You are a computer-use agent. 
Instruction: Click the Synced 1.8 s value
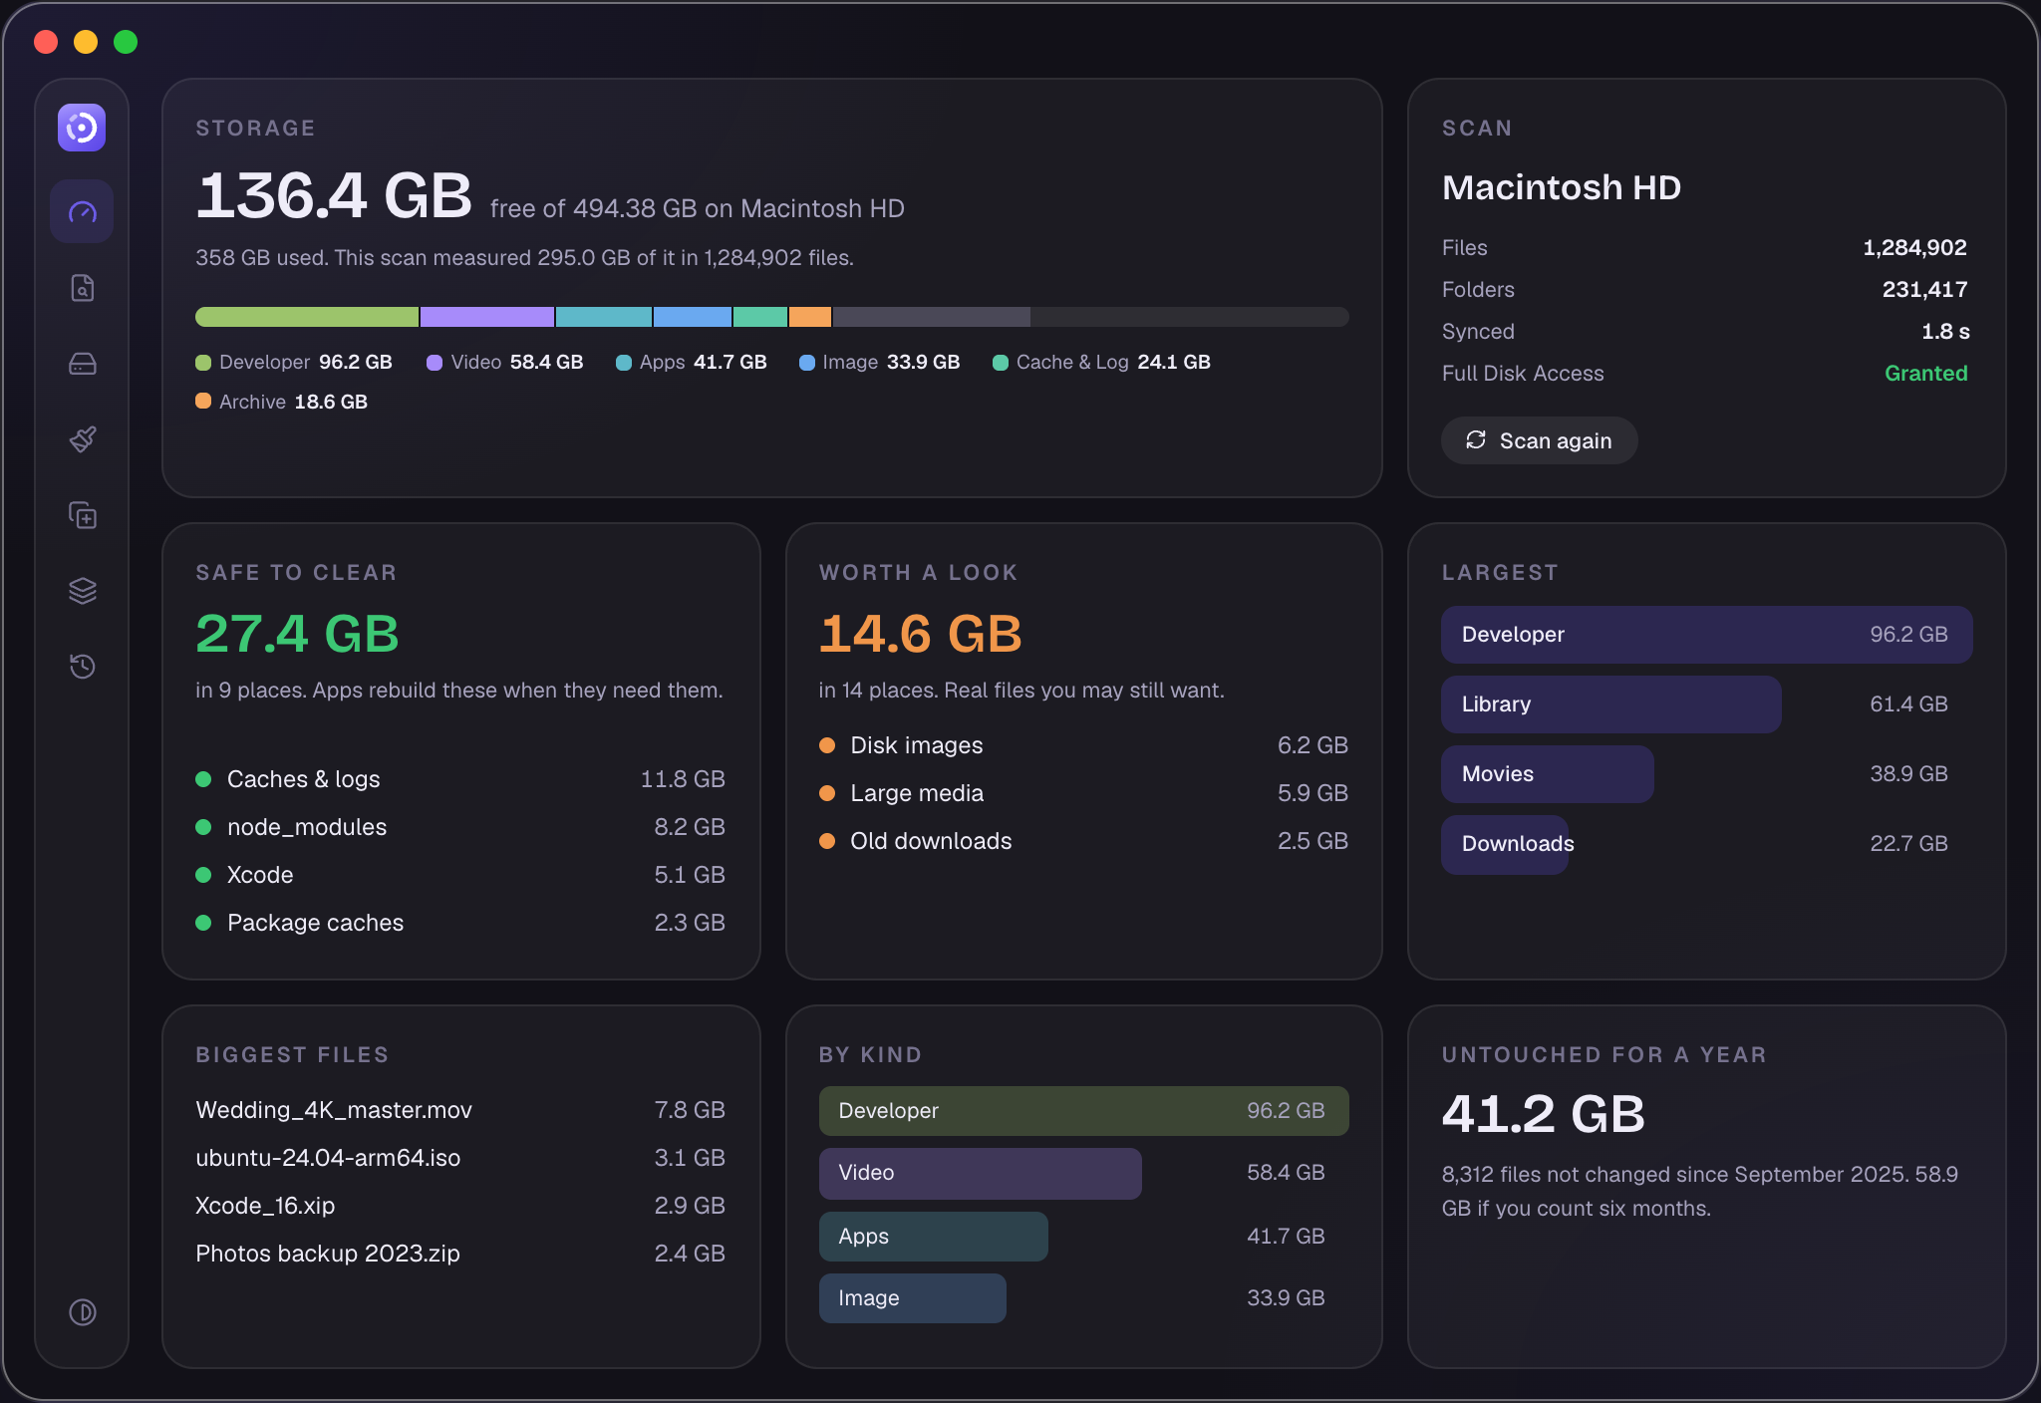click(x=1944, y=332)
